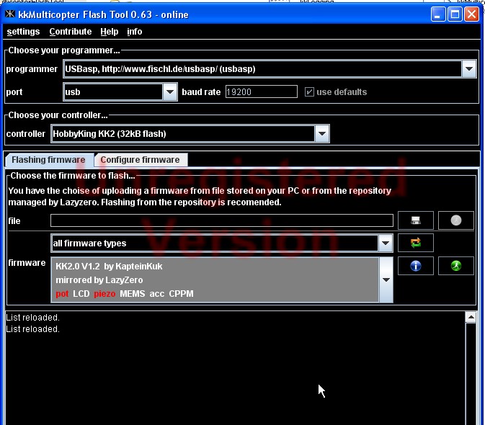Expand the programmer dropdown arrow
The image size is (485, 425).
pyautogui.click(x=469, y=68)
